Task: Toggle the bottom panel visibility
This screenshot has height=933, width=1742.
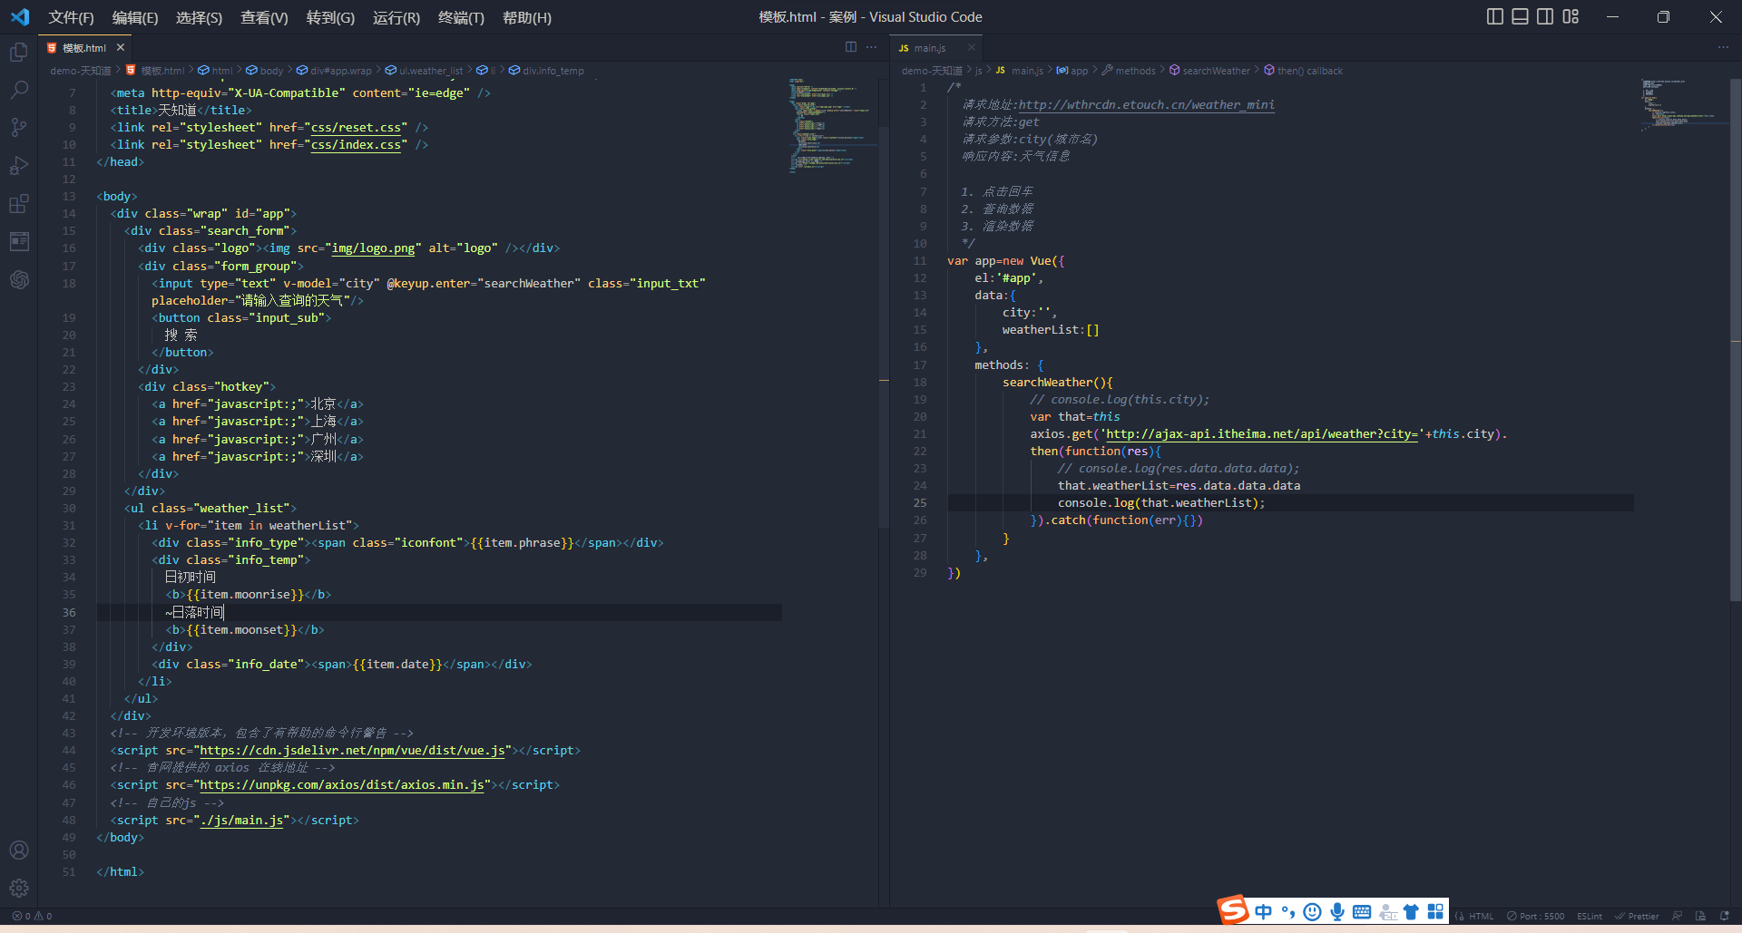Action: pyautogui.click(x=1518, y=16)
